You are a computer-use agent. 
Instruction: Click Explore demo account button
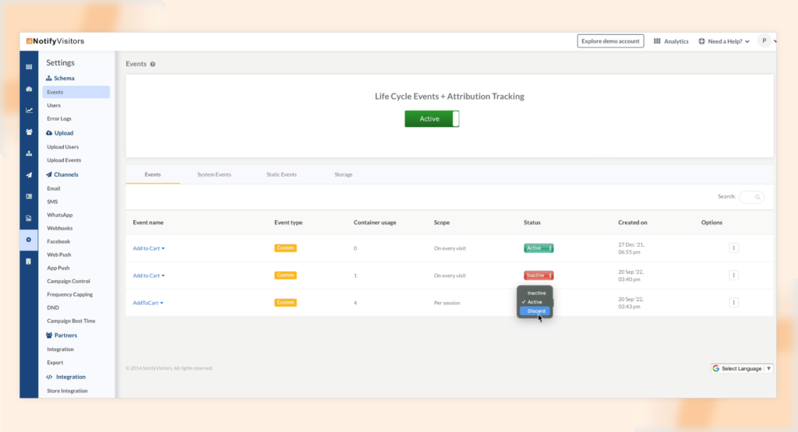point(610,41)
